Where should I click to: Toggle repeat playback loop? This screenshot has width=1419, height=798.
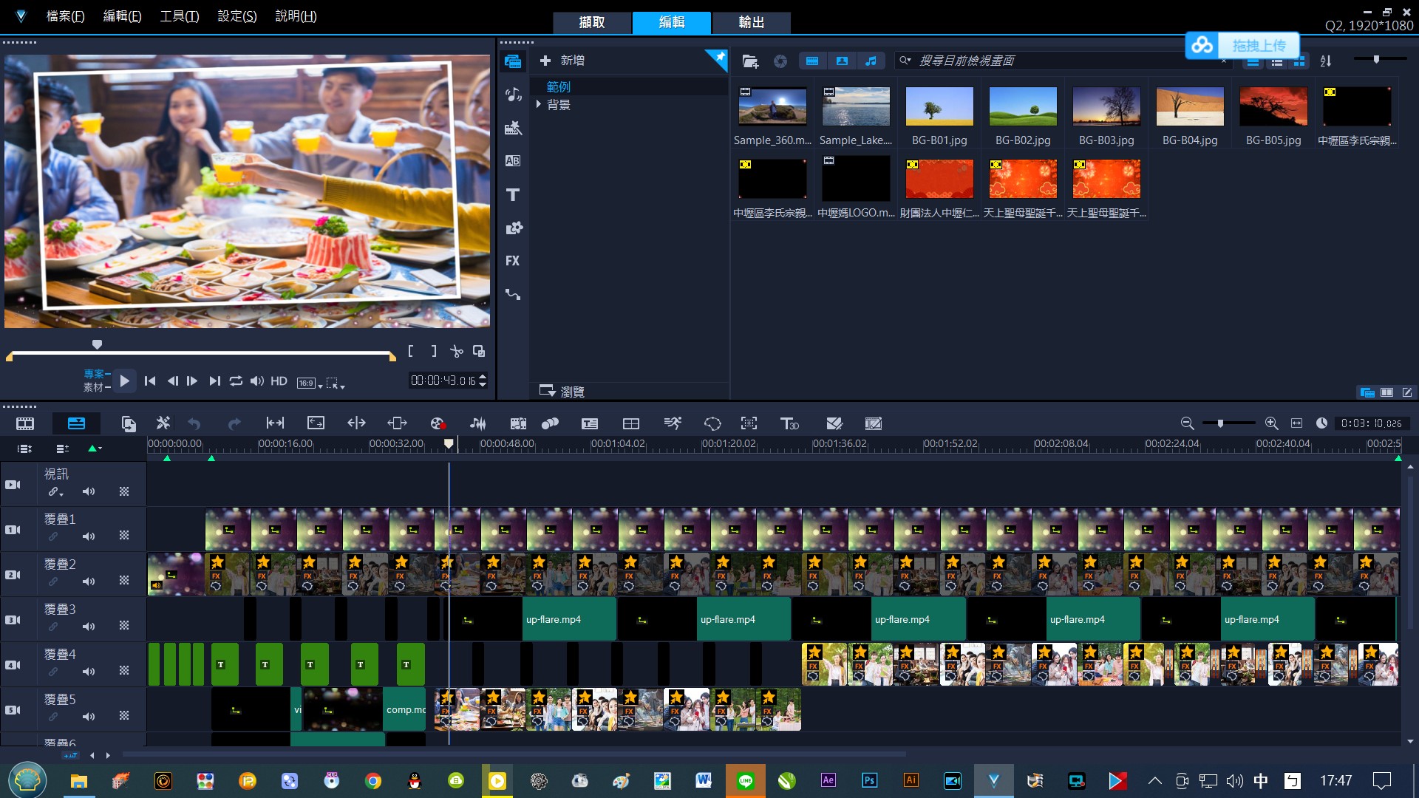[236, 381]
